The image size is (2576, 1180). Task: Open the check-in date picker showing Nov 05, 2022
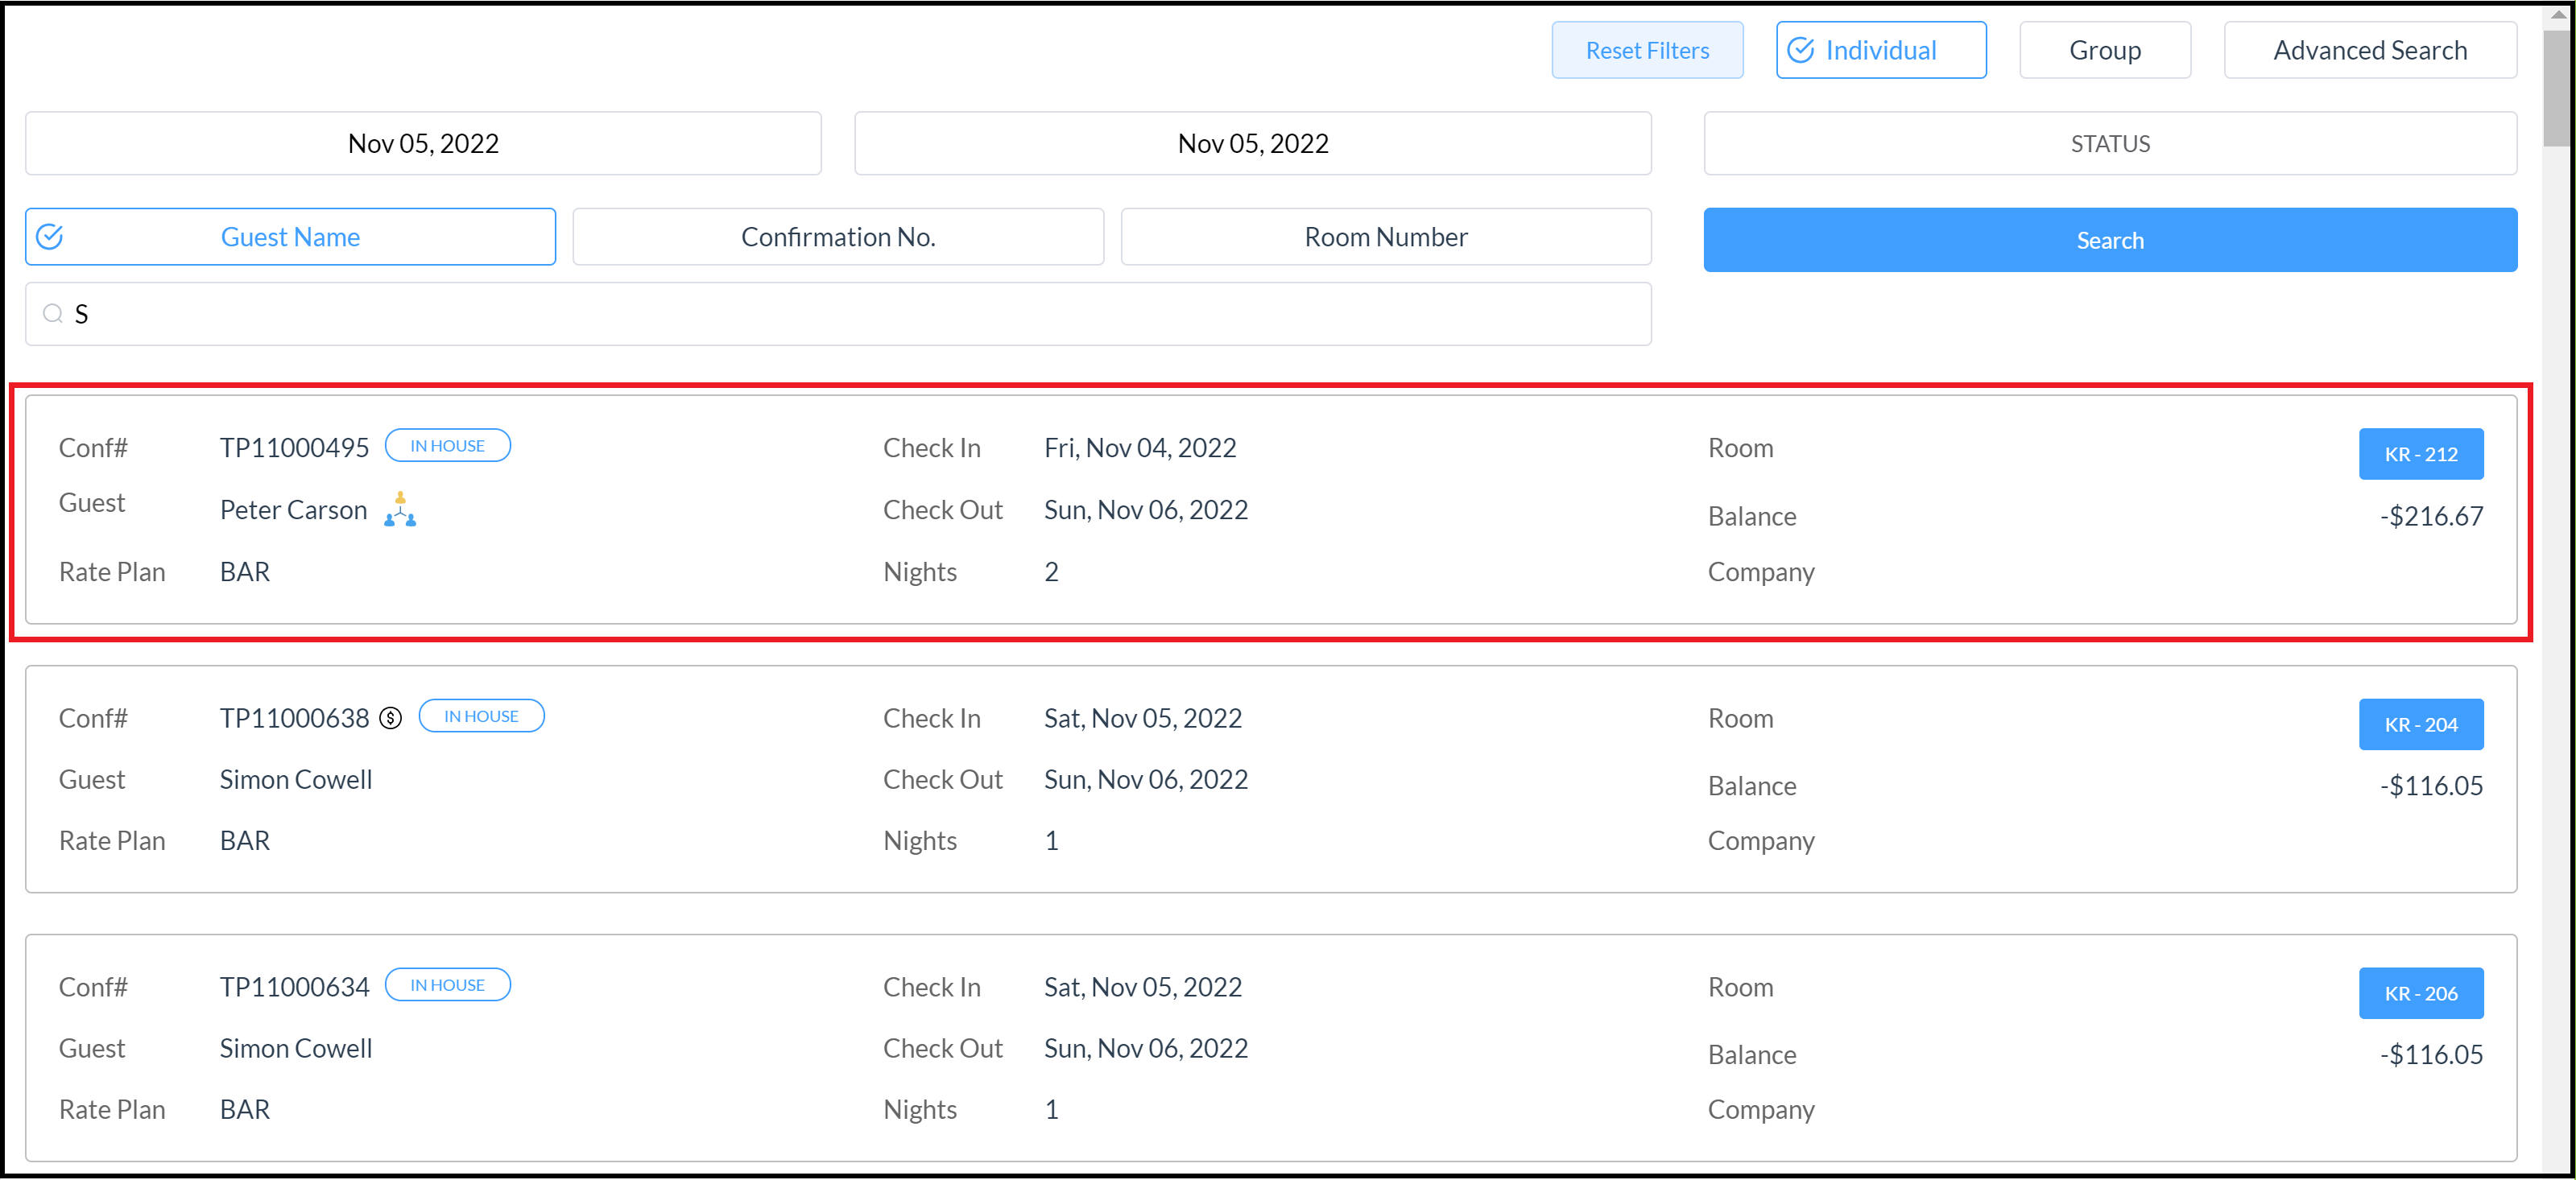tap(423, 143)
